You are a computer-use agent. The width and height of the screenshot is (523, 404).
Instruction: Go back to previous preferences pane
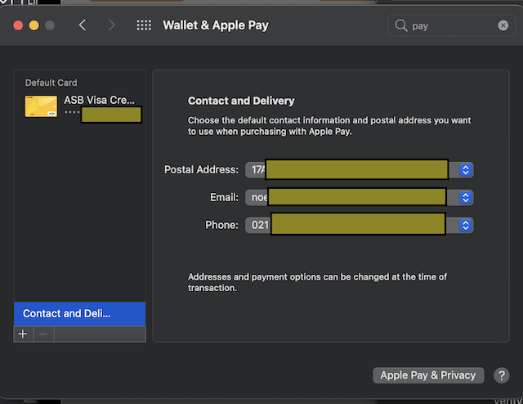[x=83, y=25]
